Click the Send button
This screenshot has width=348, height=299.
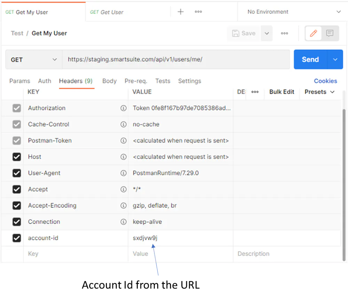[x=310, y=60]
